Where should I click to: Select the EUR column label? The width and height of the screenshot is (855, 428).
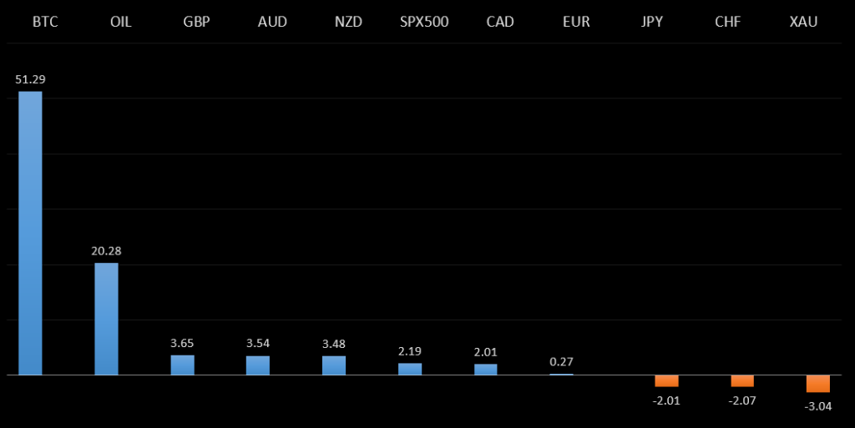pyautogui.click(x=576, y=22)
